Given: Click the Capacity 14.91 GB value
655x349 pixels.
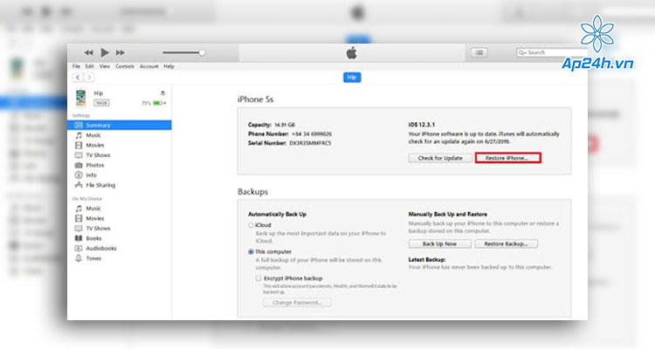Looking at the screenshot, I should tap(285, 125).
